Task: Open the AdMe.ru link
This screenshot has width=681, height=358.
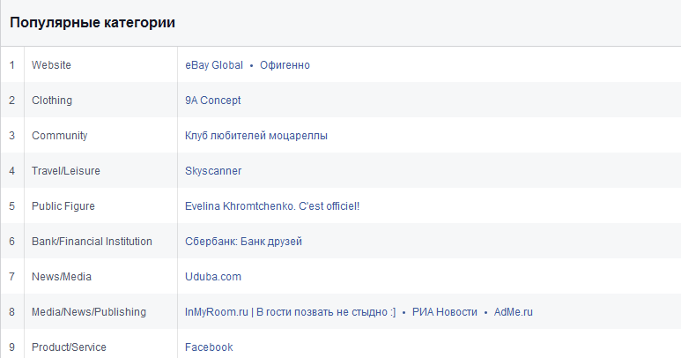Action: [513, 312]
